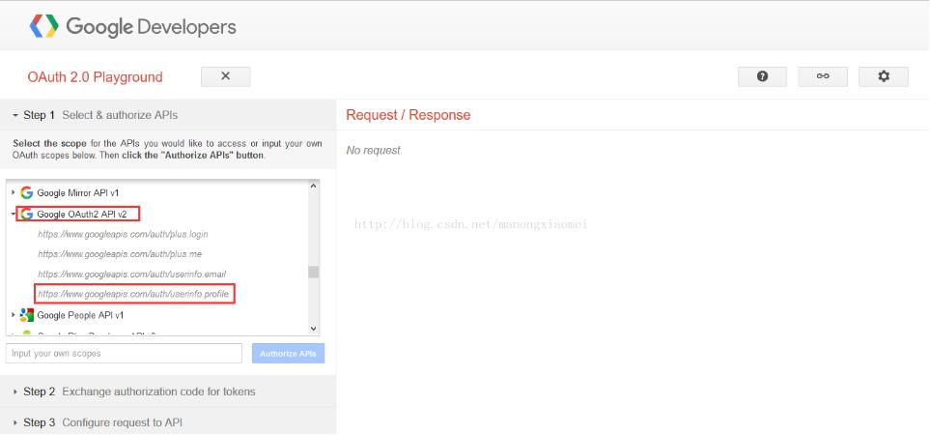Expand the Google Mirror API v1 arrow
The height and width of the screenshot is (435, 930).
click(14, 193)
